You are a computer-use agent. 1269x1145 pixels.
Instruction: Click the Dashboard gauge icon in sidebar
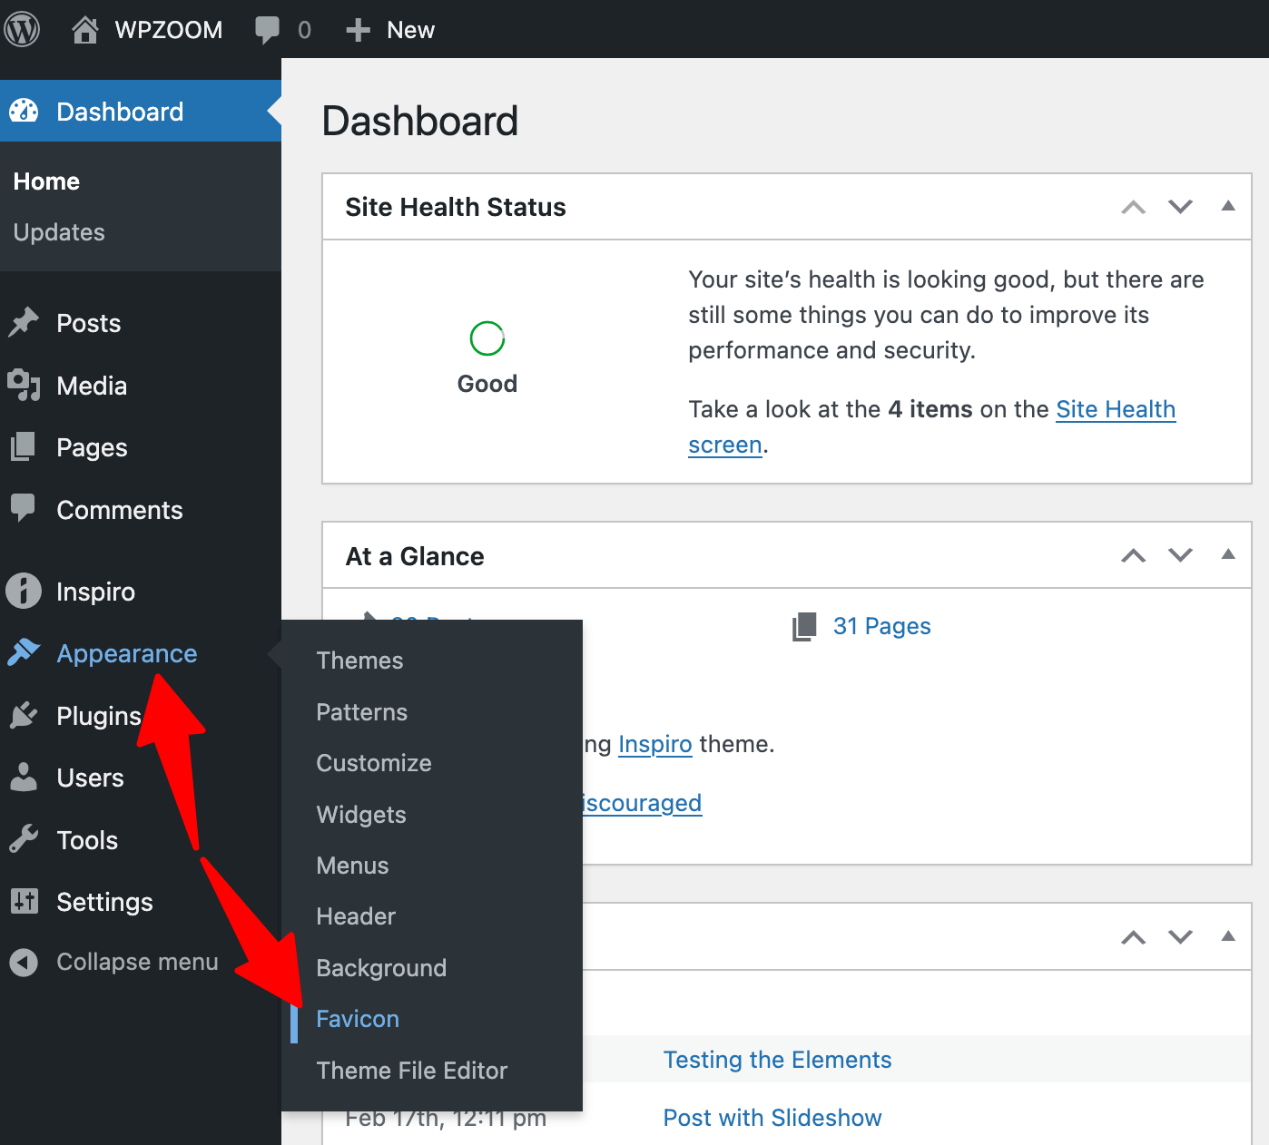(x=24, y=111)
